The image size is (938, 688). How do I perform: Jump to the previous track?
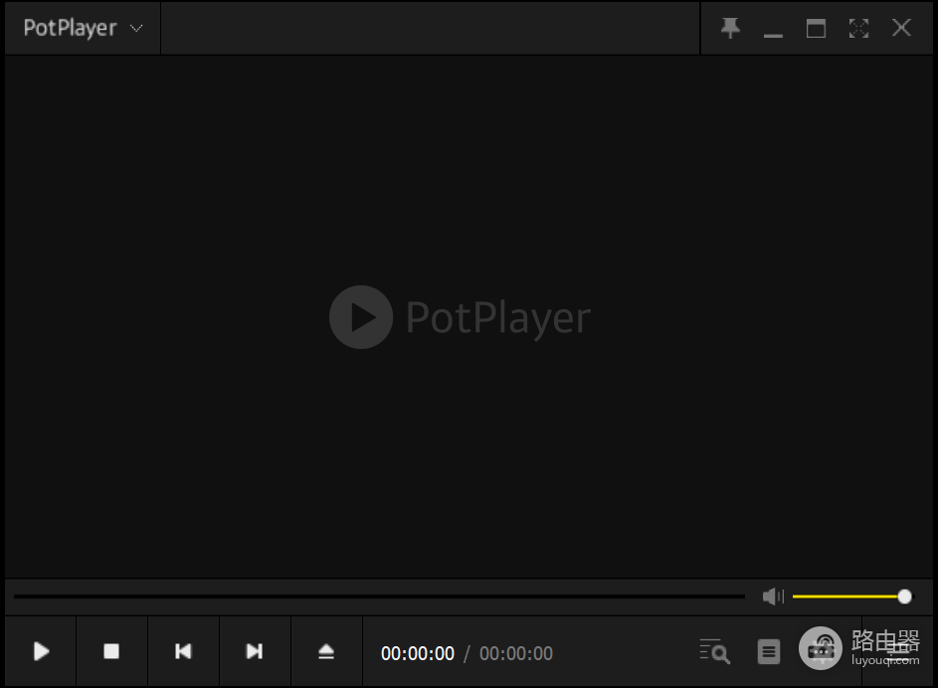[x=183, y=651]
